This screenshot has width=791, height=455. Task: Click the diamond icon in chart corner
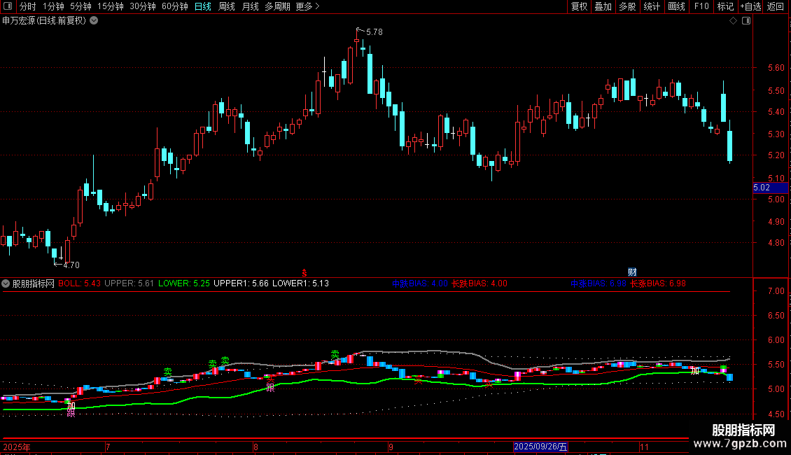734,21
